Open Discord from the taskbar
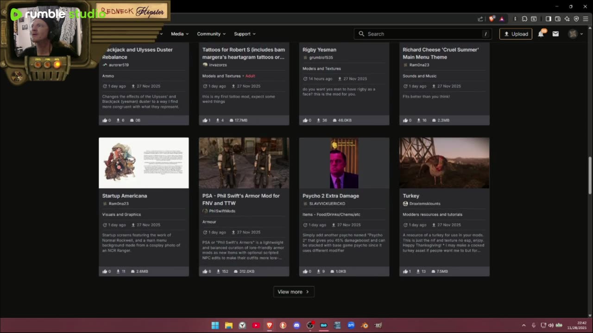Screen dimensions: 593x333 tap(296, 325)
